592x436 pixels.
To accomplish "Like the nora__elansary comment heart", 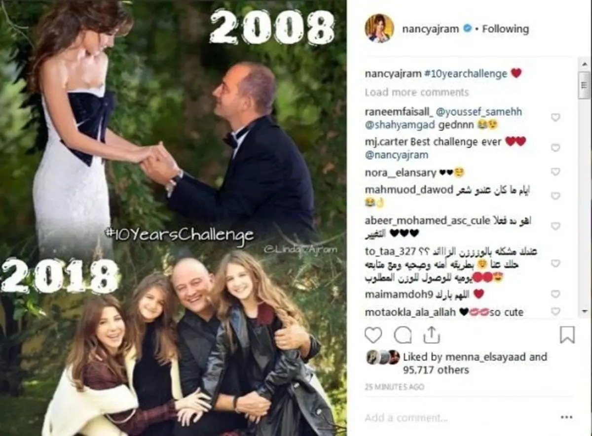I will point(555,172).
